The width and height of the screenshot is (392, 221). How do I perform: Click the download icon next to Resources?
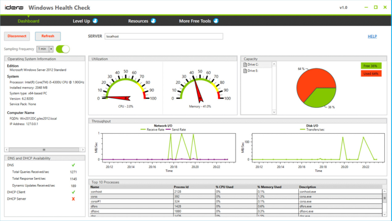point(153,21)
